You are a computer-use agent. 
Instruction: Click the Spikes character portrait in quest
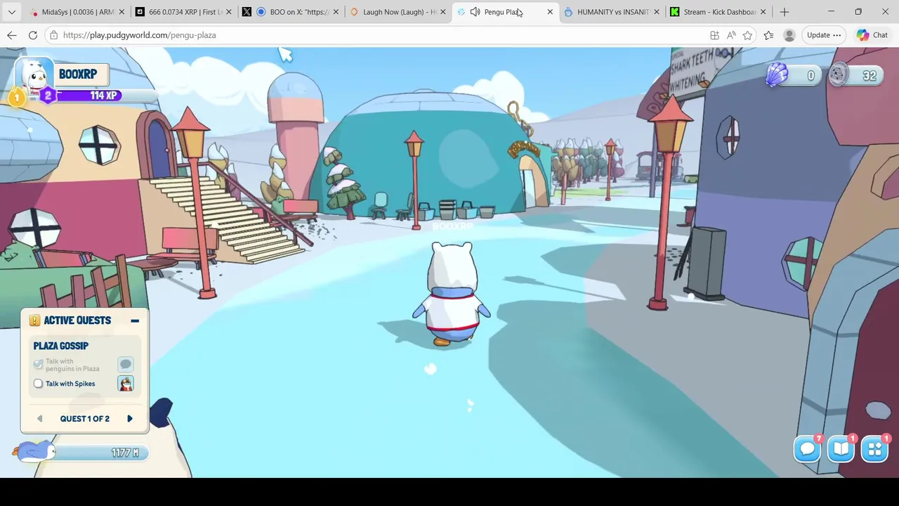(x=126, y=384)
